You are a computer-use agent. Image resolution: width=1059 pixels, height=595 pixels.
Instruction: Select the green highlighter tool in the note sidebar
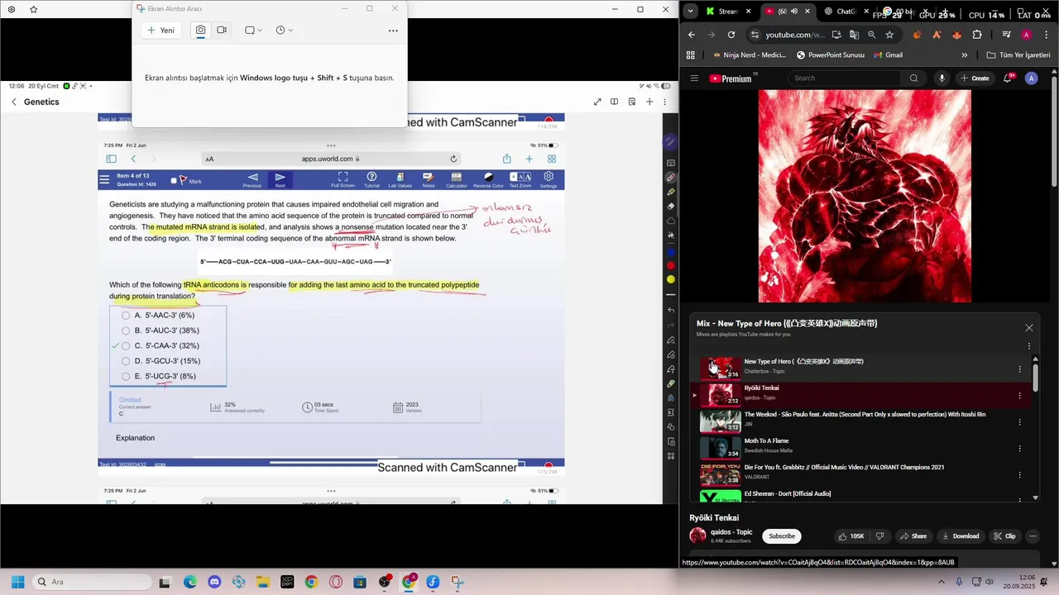671,192
